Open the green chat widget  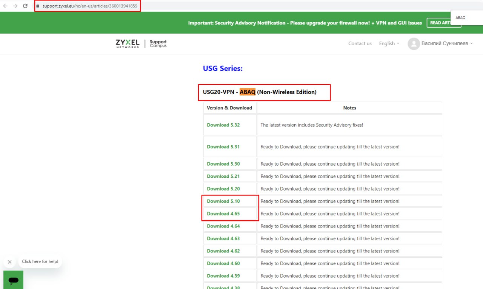coord(14,280)
